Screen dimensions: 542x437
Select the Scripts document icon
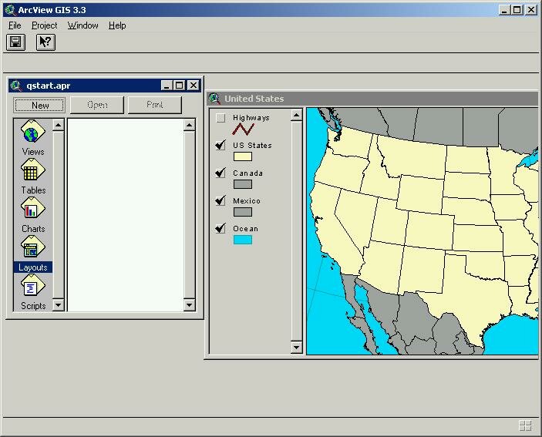33,286
